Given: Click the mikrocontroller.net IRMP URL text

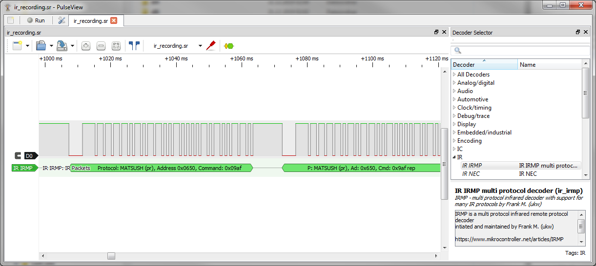Looking at the screenshot, I should [x=509, y=239].
